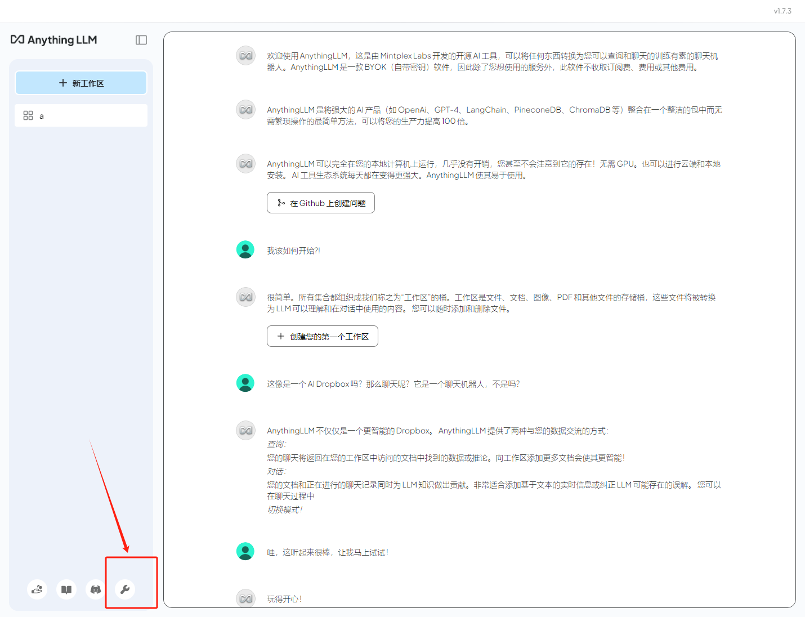Open the documentation book icon
Screen dimensions: 805x617
66,589
